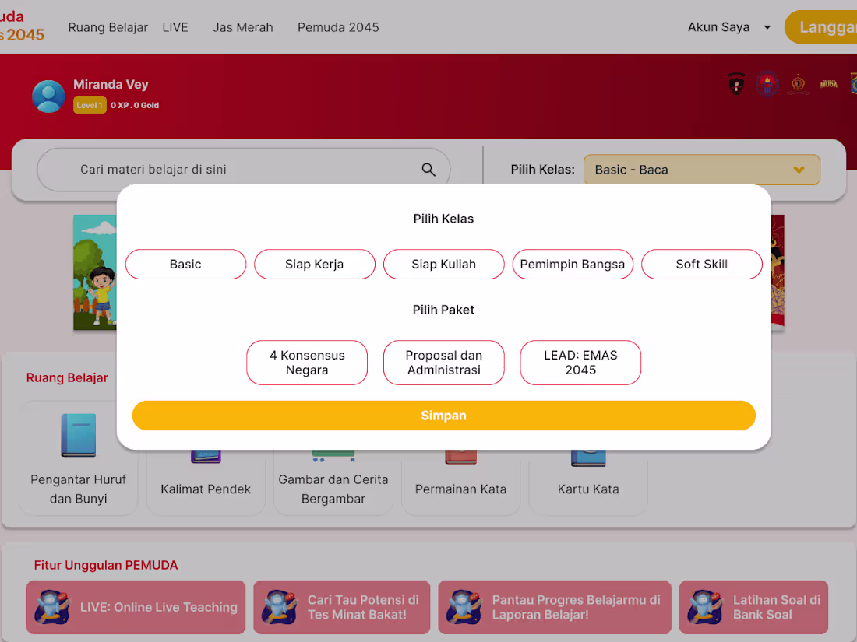Click the Ruang Belajar section heading
Screen dimensions: 857x642
coord(67,377)
